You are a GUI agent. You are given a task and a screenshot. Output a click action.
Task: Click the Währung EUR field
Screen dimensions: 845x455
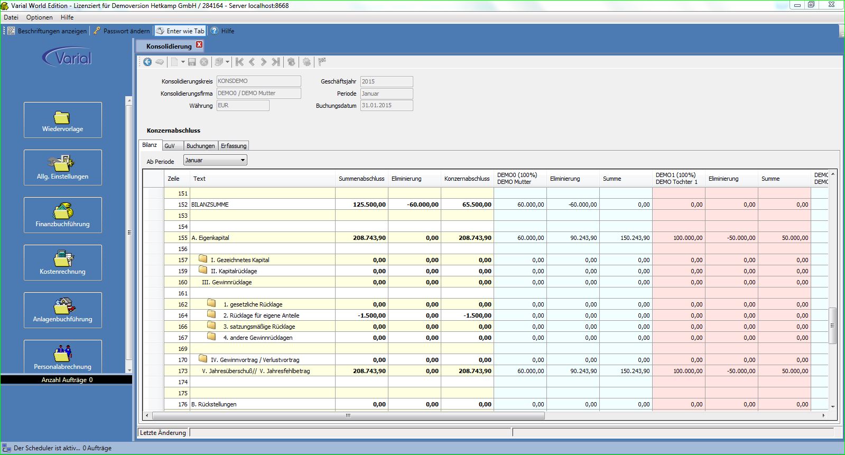pos(243,105)
